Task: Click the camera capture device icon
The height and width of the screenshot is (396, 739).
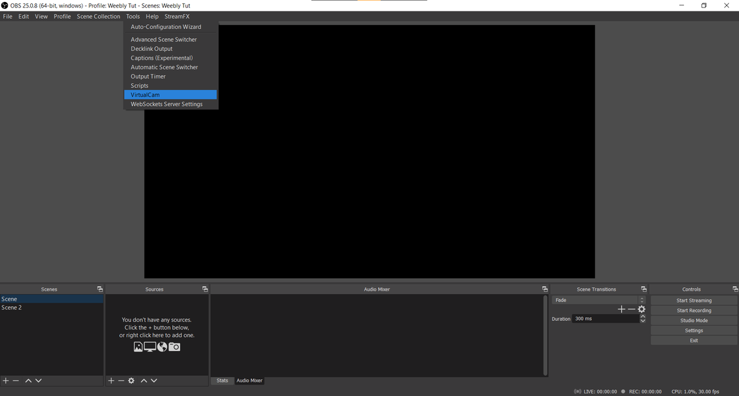Action: pyautogui.click(x=173, y=346)
